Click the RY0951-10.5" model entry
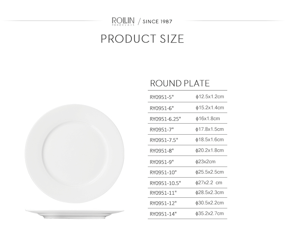The image size is (285, 243). pos(165,183)
